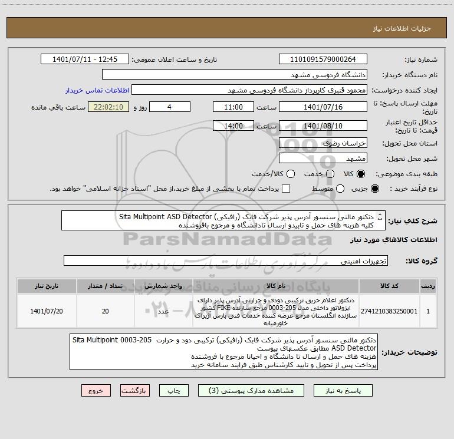Click the 'پاسخ به نیاز' button
The width and height of the screenshot is (454, 439).
343,391
